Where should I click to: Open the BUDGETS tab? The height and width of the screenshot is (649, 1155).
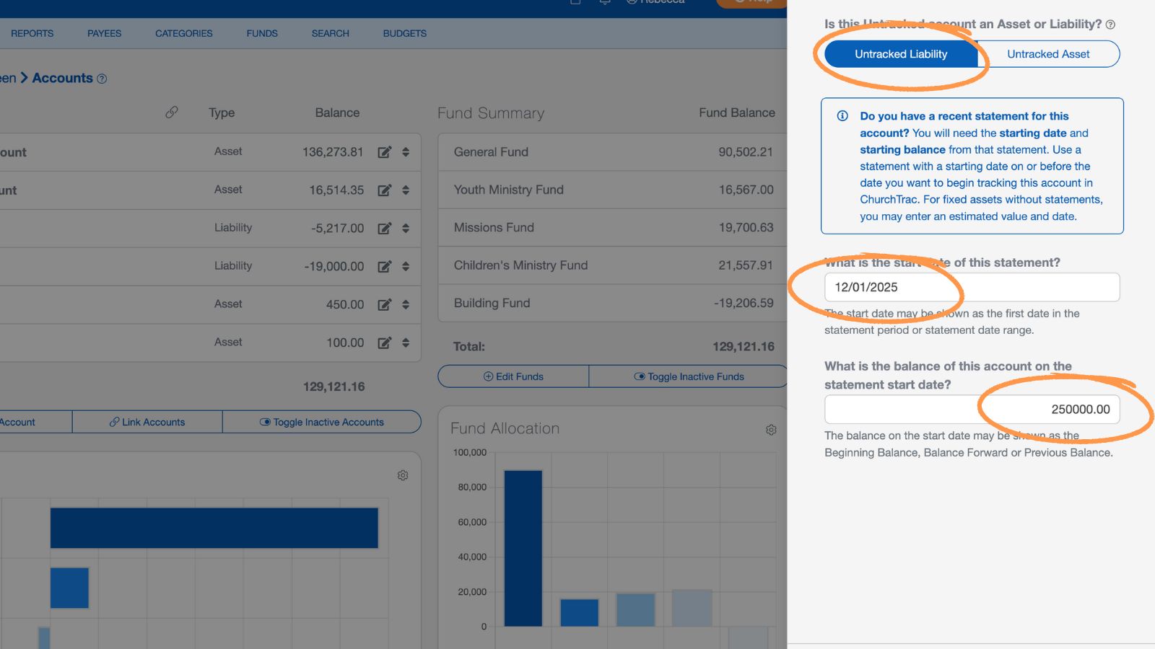405,33
